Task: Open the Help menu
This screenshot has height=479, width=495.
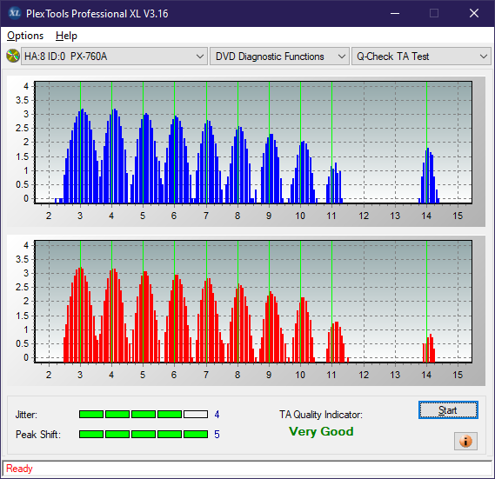Action: click(66, 36)
